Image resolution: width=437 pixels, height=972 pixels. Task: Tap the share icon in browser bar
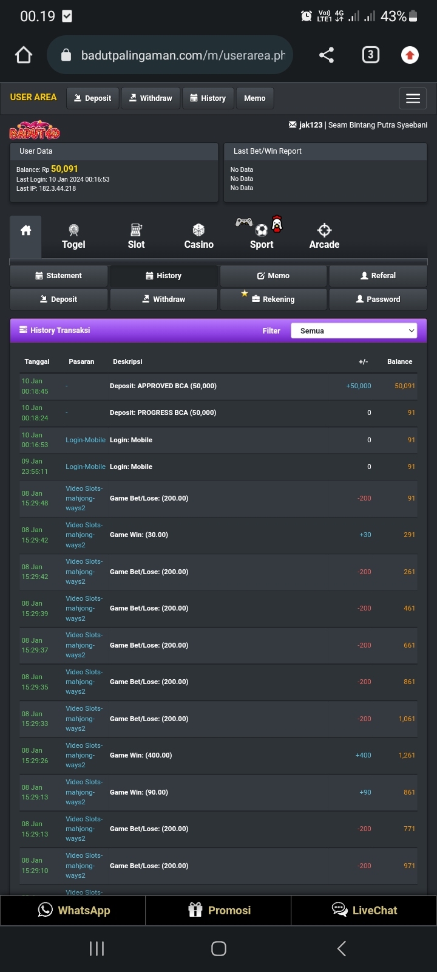327,55
